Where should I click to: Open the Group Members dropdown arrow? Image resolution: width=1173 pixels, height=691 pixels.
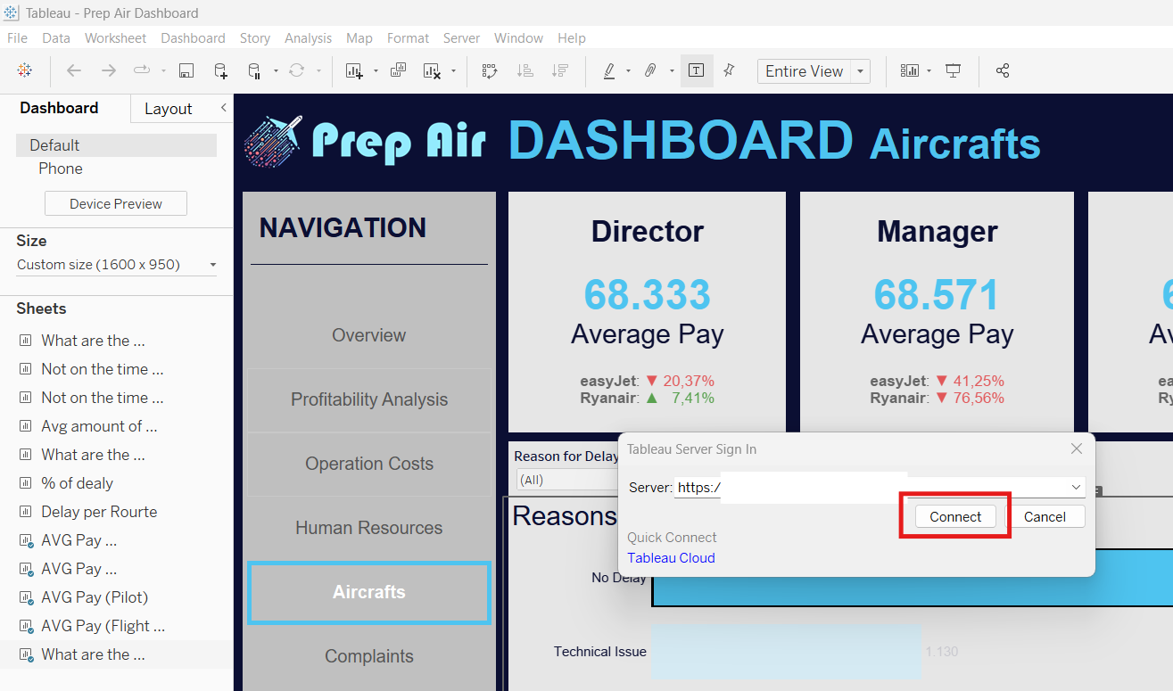[670, 71]
